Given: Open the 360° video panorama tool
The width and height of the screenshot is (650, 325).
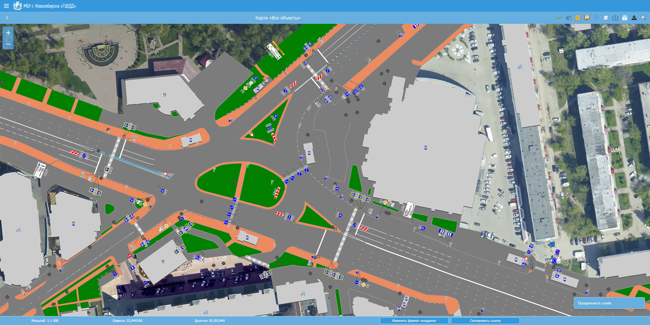Looking at the screenshot, I should click(x=587, y=18).
